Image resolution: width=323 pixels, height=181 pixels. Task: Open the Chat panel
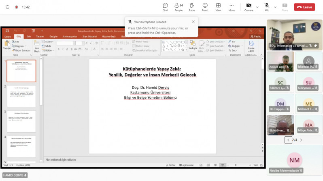[x=165, y=7]
